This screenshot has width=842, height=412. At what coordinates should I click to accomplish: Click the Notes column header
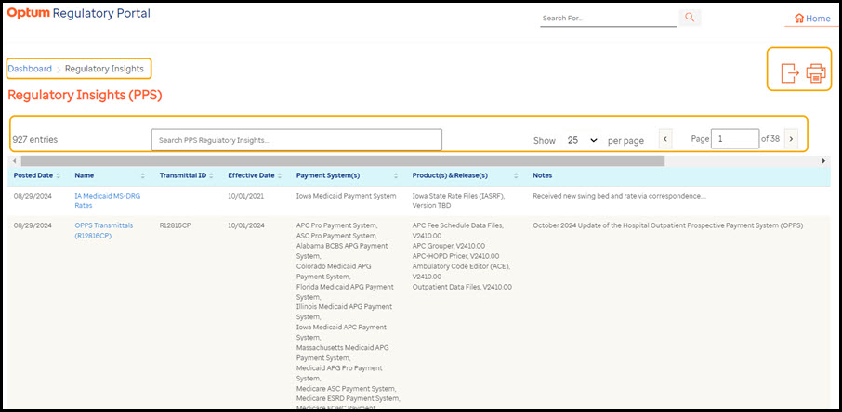point(543,175)
